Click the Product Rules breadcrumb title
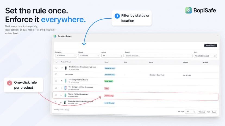The height and width of the screenshot is (126, 225). 65,36
